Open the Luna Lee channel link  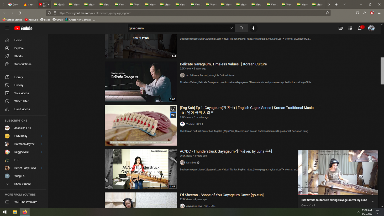point(191,162)
